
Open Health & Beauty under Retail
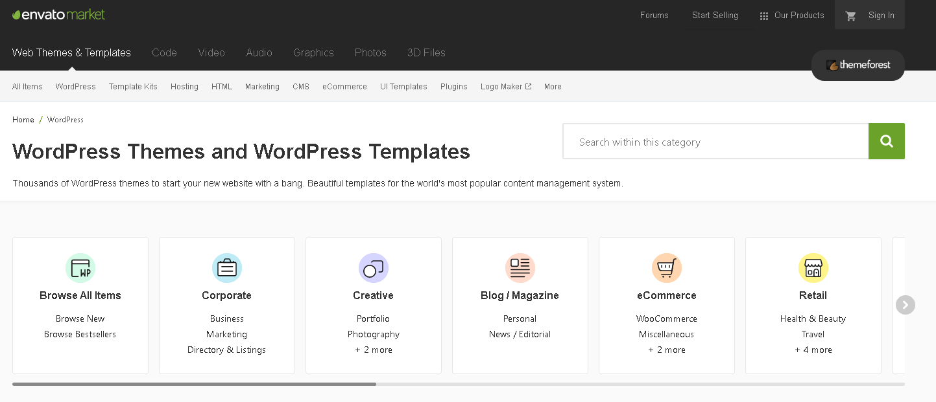point(813,318)
